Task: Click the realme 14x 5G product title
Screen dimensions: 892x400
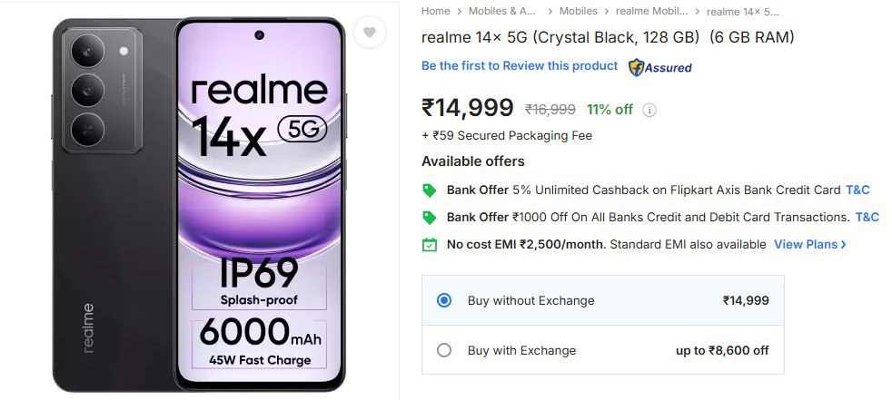Action: click(608, 37)
